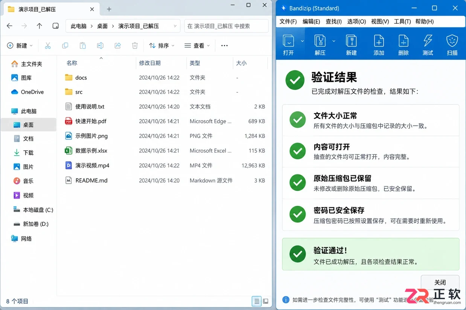Viewport: 466px width, 310px height.
Task: Click the paste icon in Explorer toolbar
Action: 83,45
